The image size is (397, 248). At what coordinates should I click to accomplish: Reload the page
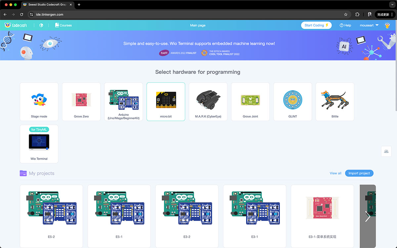22,15
